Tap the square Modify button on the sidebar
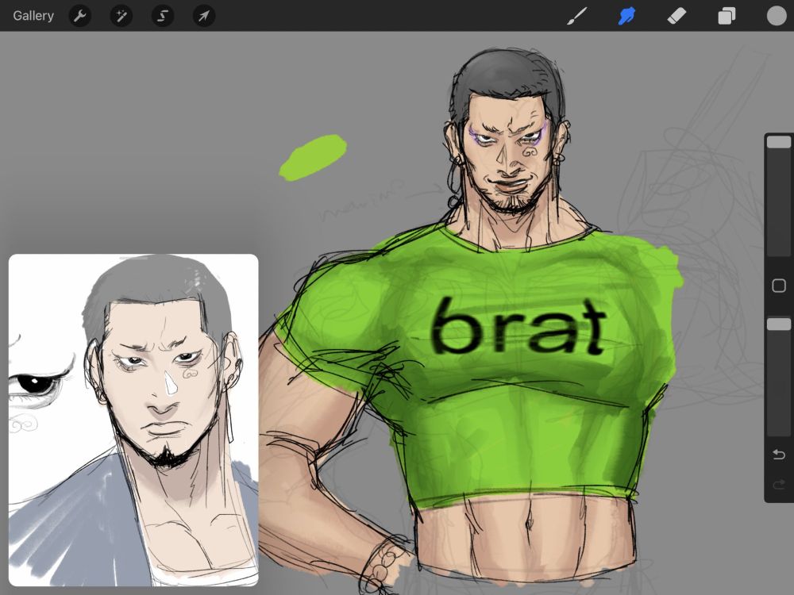This screenshot has height=595, width=794. [779, 286]
